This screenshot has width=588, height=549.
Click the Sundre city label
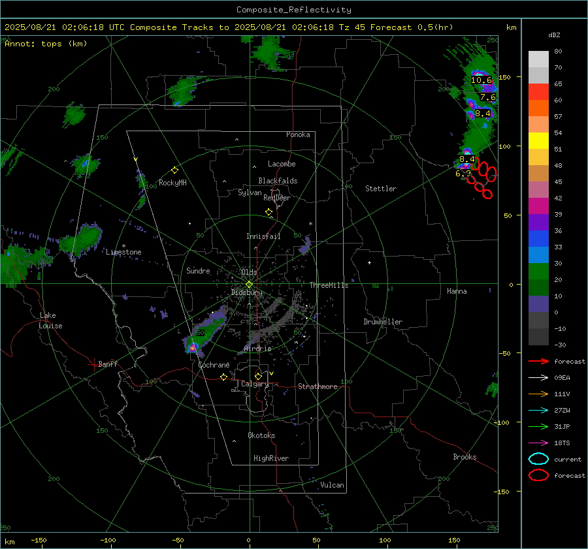pos(198,270)
